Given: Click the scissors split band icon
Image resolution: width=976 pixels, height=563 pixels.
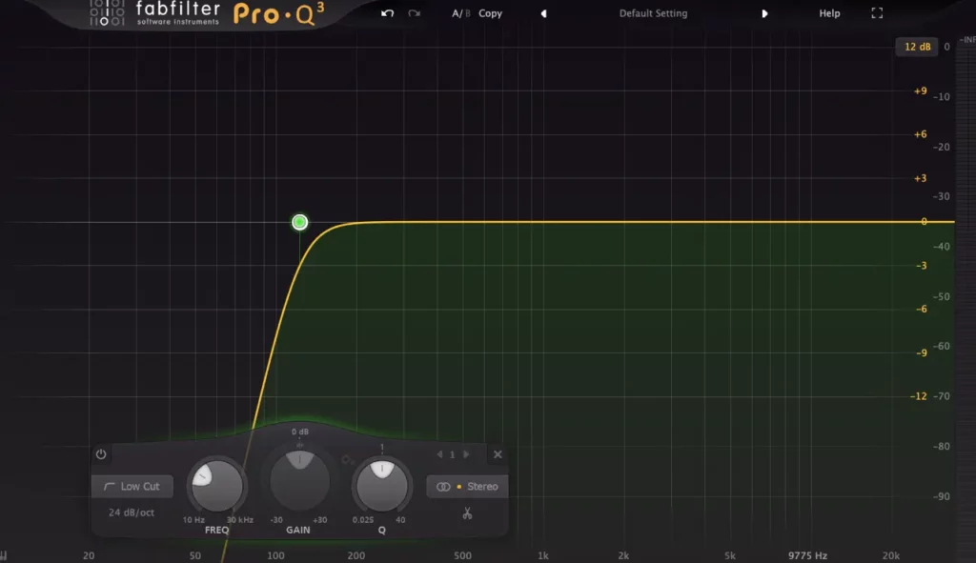Looking at the screenshot, I should (467, 513).
